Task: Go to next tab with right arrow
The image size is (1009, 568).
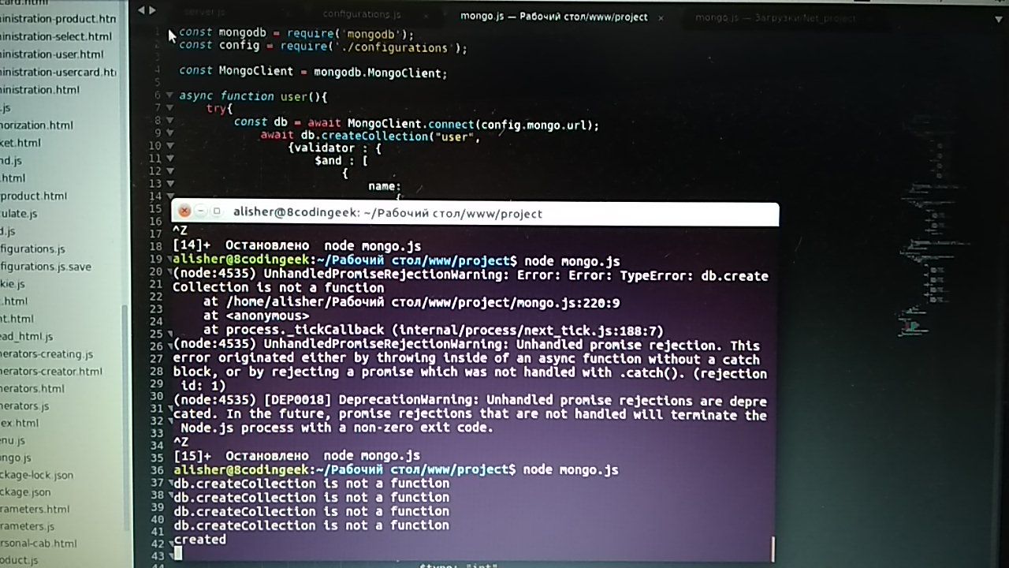Action: (152, 11)
